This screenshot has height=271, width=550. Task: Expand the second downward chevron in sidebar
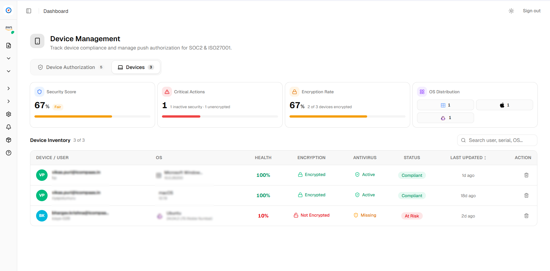[x=9, y=71]
